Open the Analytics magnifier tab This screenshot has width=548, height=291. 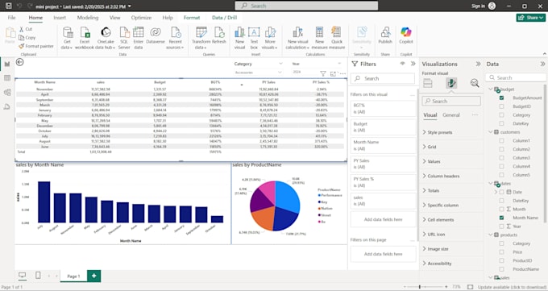coord(475,83)
